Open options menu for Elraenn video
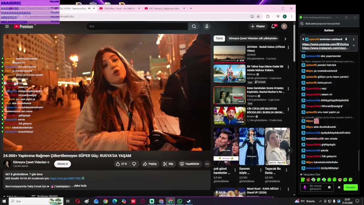The height and width of the screenshot is (205, 364). coord(288,109)
